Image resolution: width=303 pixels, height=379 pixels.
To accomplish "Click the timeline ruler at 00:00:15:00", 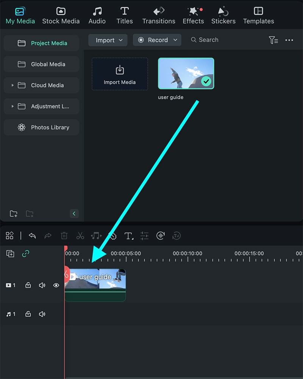I will (x=249, y=253).
